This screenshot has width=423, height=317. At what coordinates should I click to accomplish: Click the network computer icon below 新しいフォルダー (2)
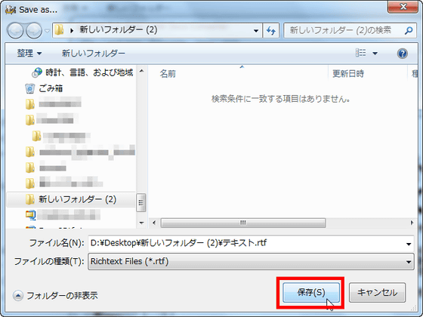tap(30, 214)
